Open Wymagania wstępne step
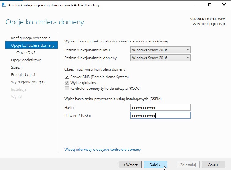This screenshot has height=170, width=231. pyautogui.click(x=29, y=82)
